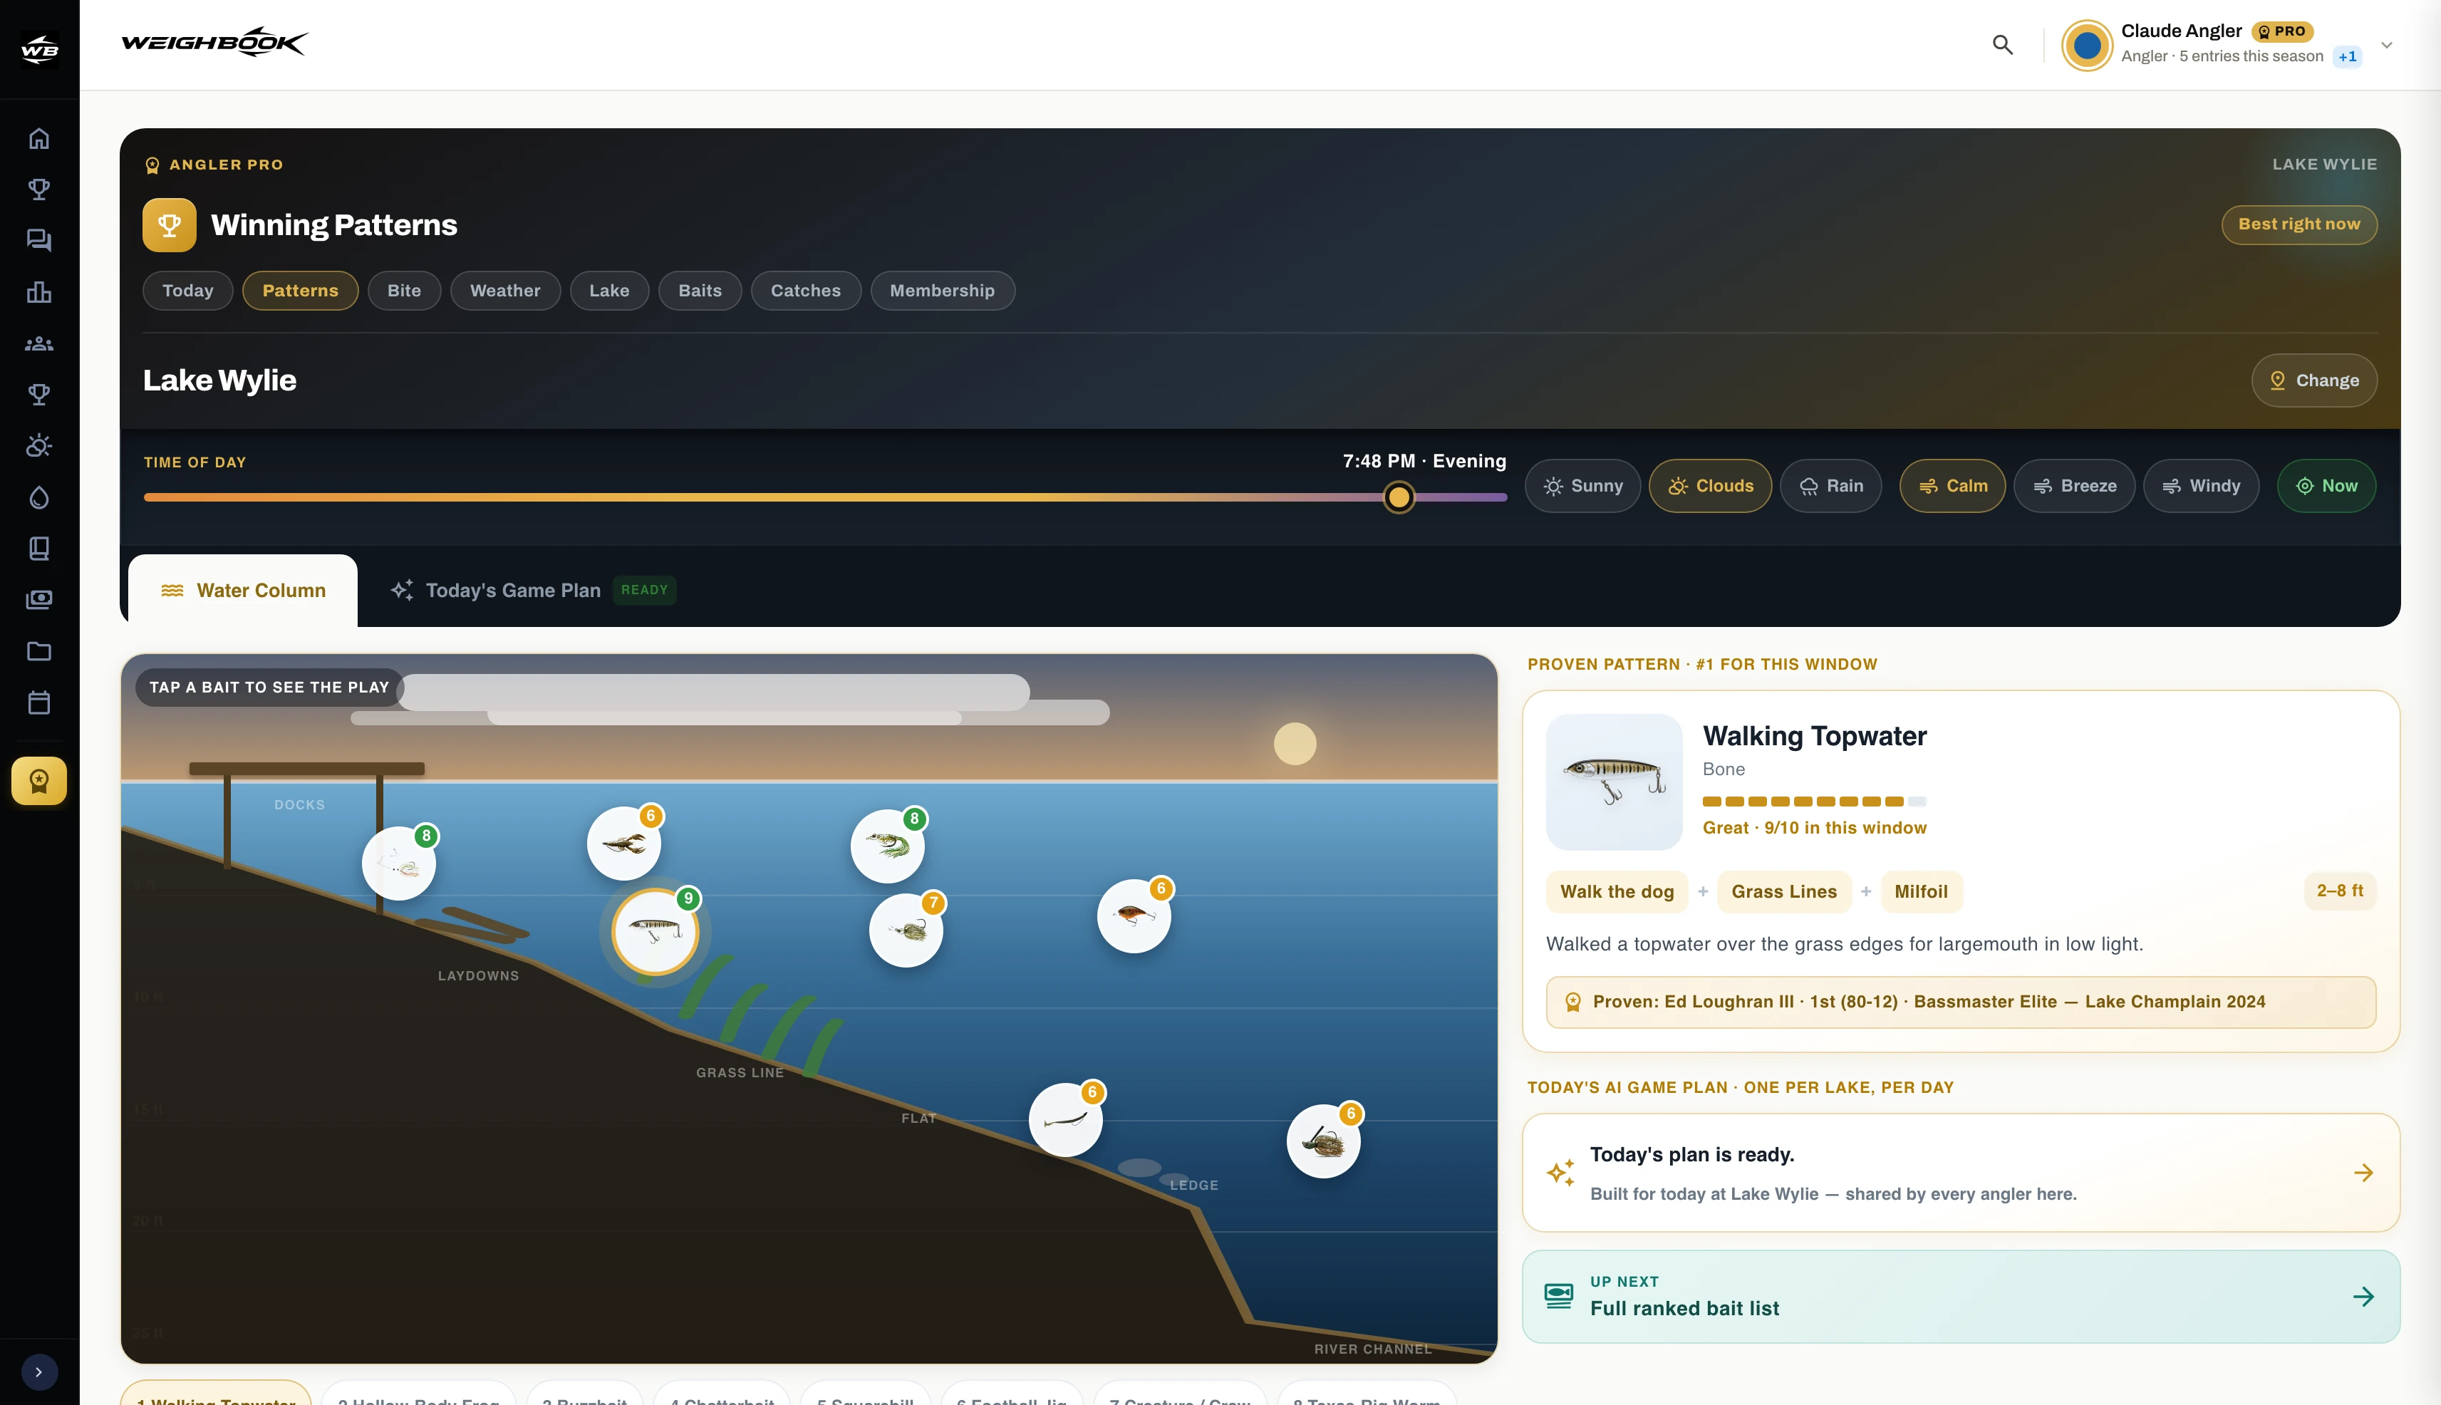Image resolution: width=2441 pixels, height=1405 pixels.
Task: Open the Home icon in the sidebar
Action: point(38,138)
